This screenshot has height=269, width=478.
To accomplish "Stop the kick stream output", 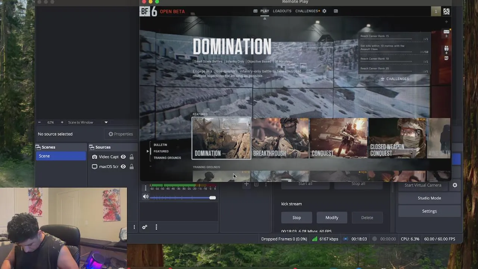I will 297,217.
